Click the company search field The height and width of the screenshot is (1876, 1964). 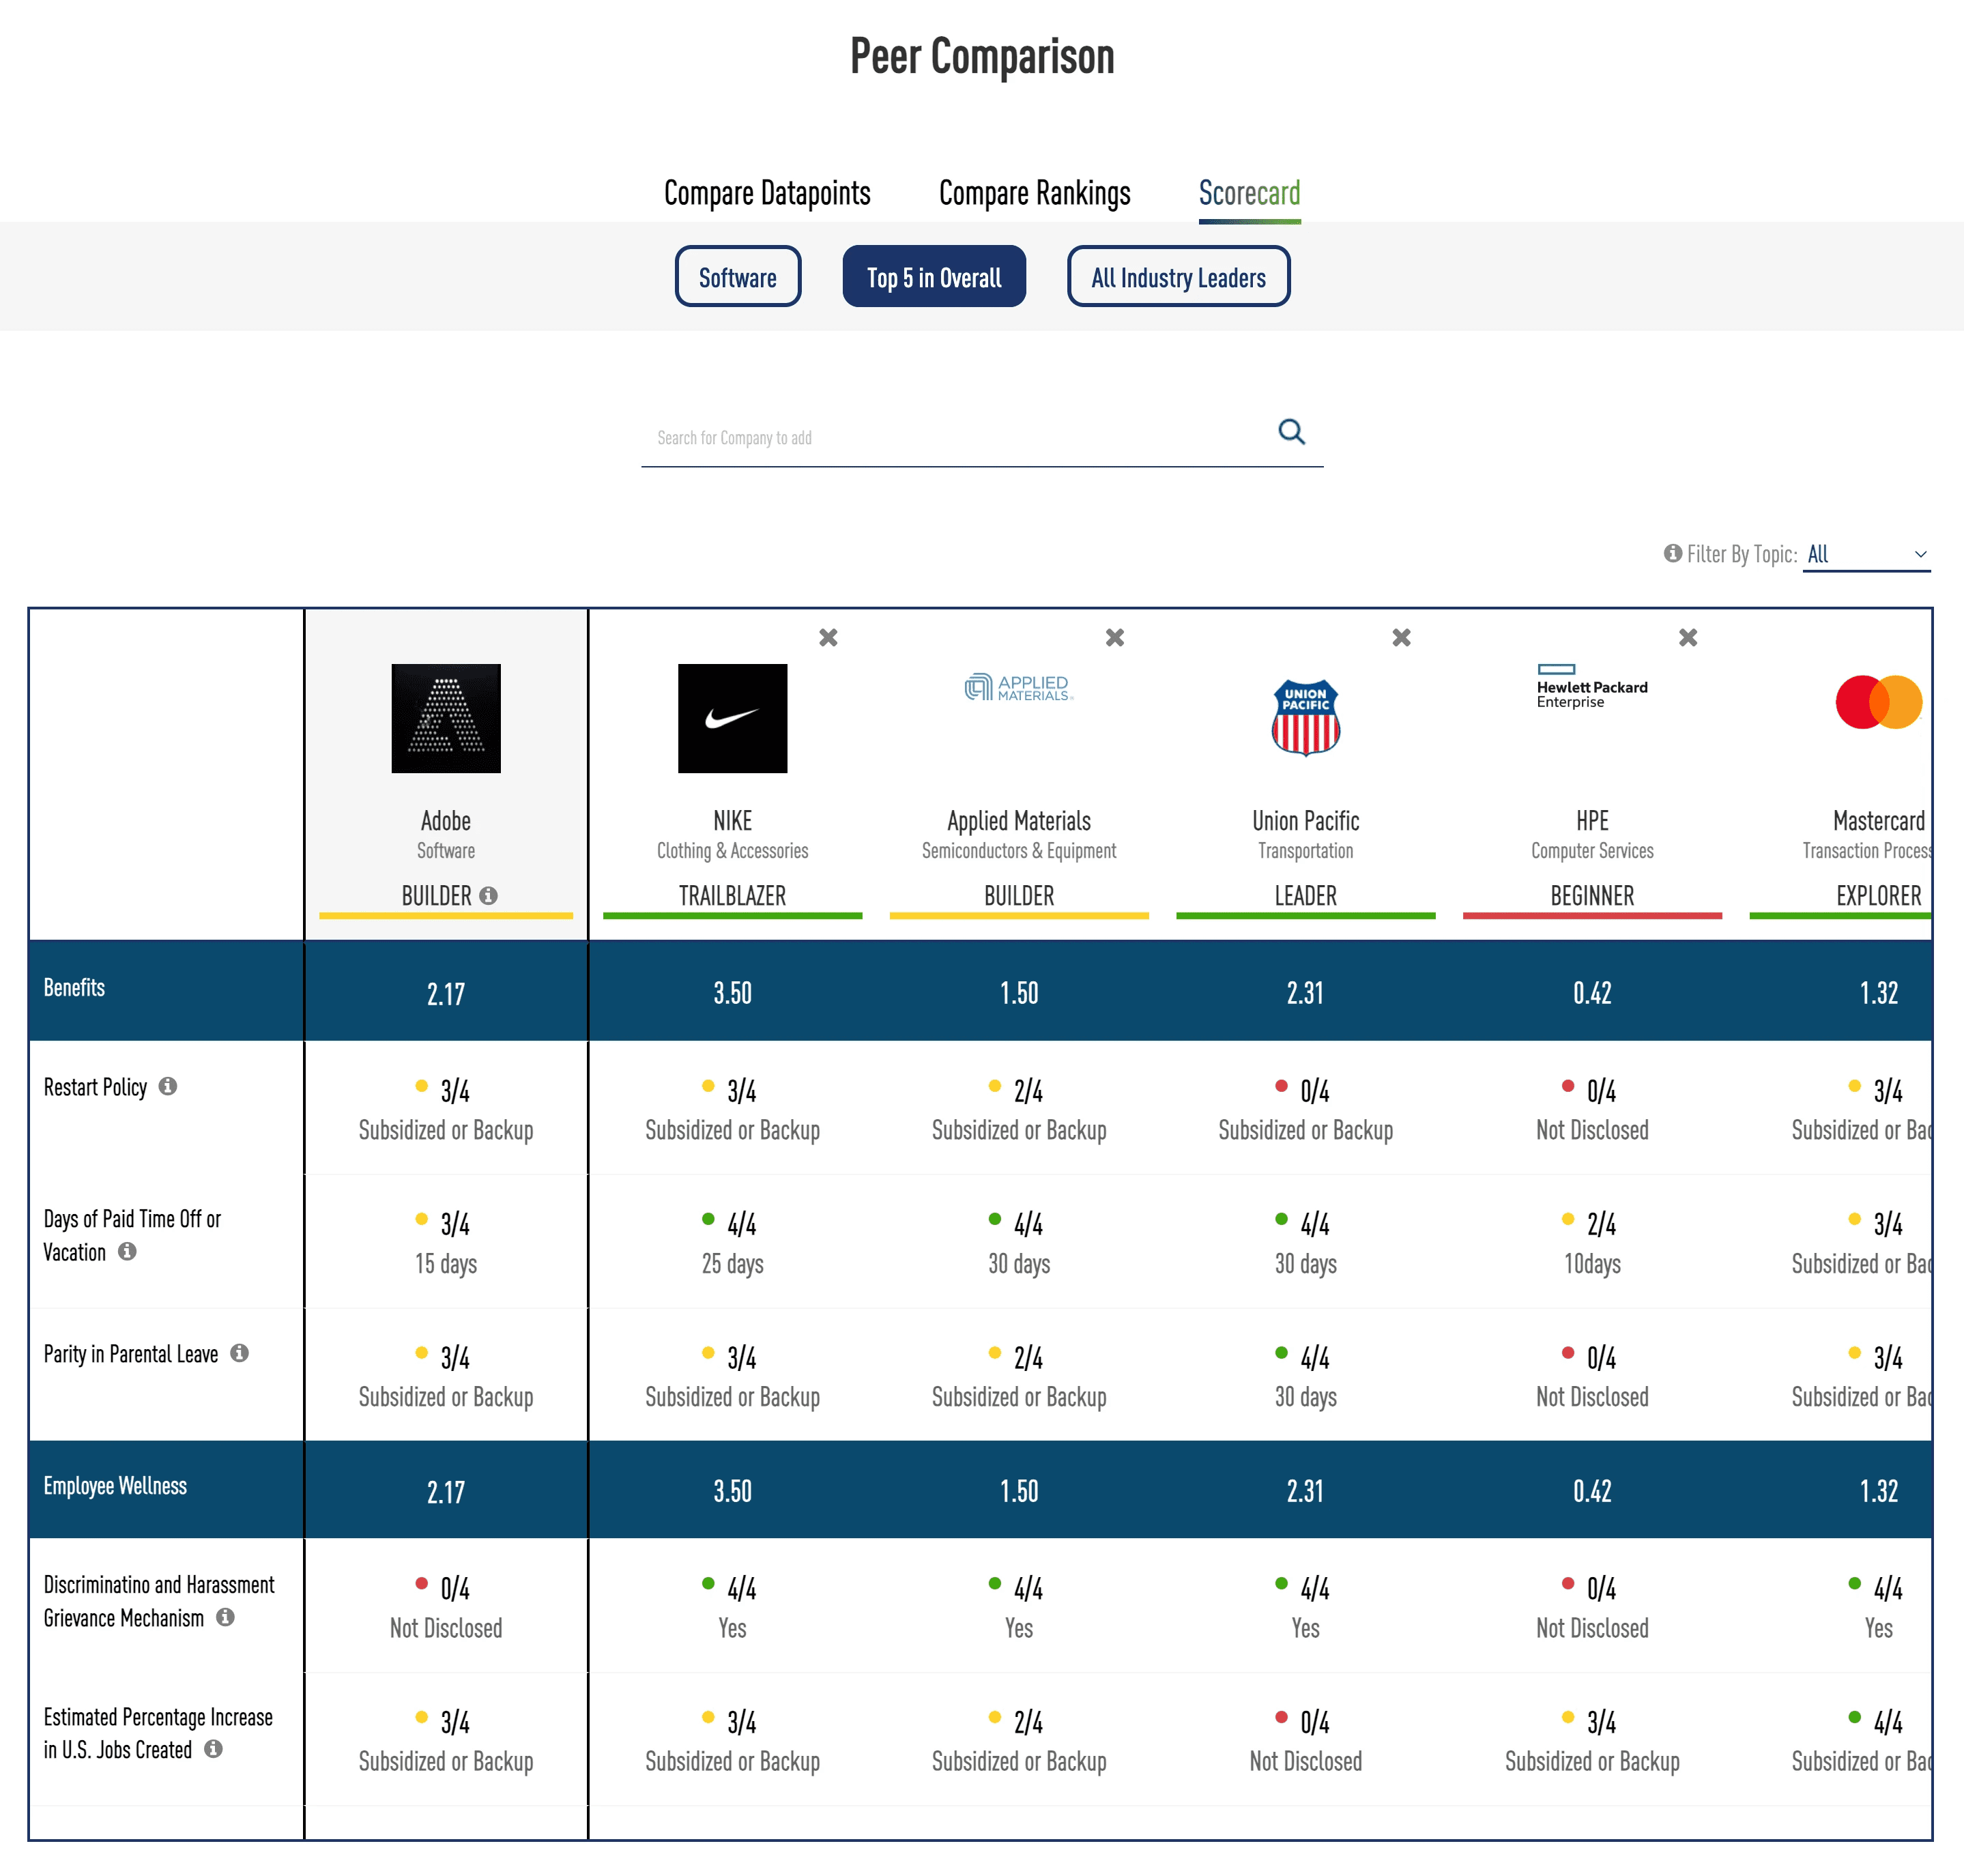click(950, 438)
